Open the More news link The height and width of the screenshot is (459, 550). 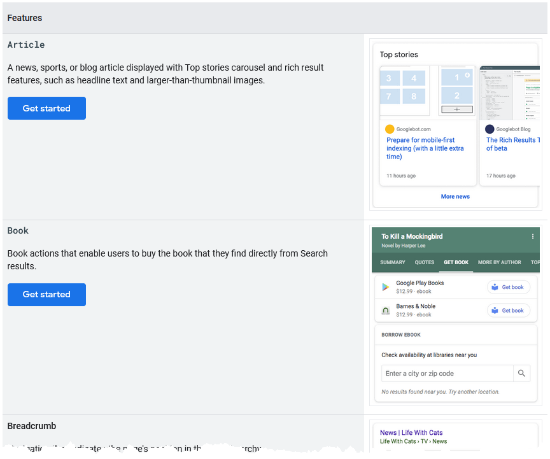coord(455,197)
